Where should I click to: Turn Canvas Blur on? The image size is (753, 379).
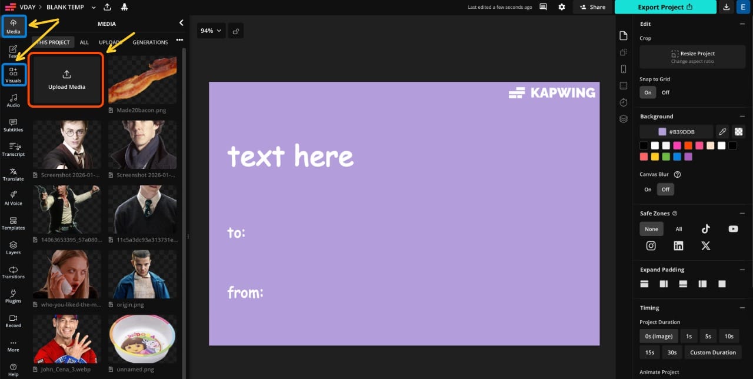click(648, 189)
